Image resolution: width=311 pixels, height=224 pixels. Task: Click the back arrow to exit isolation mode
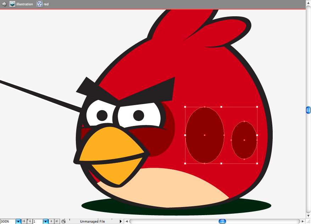pos(4,4)
